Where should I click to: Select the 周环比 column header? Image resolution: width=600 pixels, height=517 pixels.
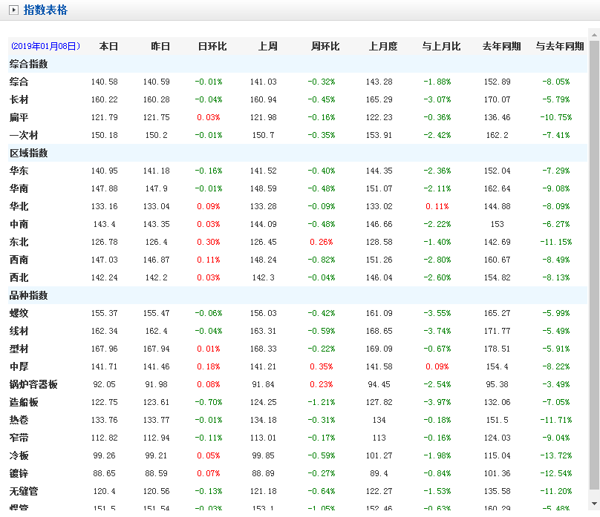(325, 46)
